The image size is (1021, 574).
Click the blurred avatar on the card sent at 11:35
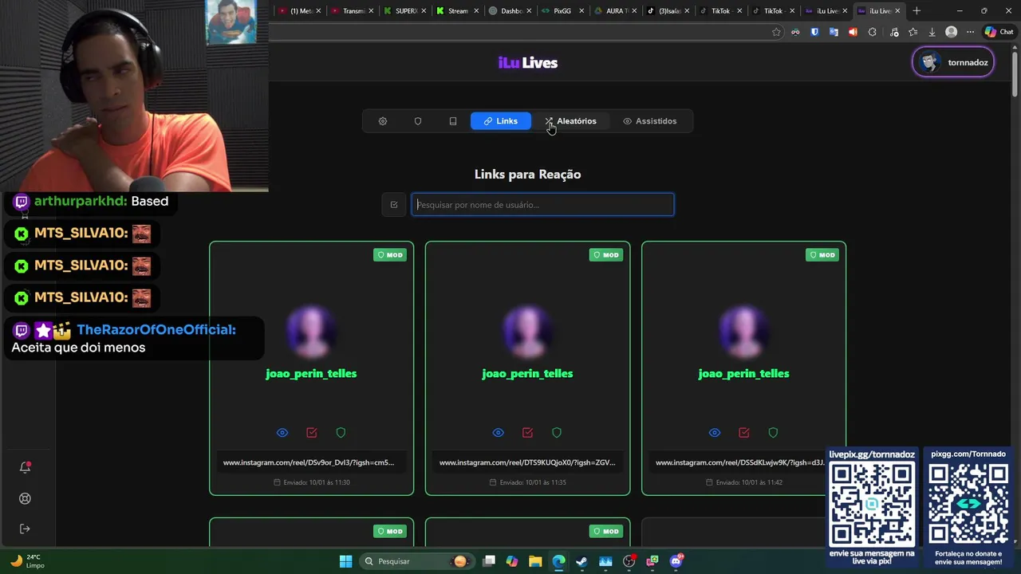pyautogui.click(x=527, y=331)
